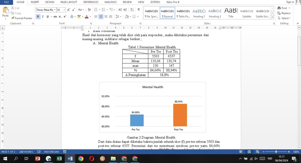Click Clear All Formatting icon
The height and width of the screenshot is (163, 301).
[x=89, y=10]
